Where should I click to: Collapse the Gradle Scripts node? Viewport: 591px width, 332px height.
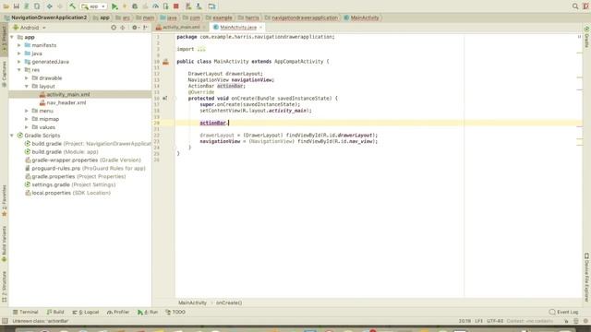click(12, 136)
